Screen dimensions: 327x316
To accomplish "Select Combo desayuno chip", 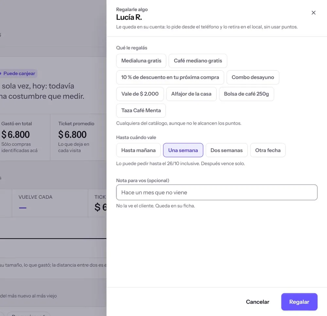I will point(253,77).
